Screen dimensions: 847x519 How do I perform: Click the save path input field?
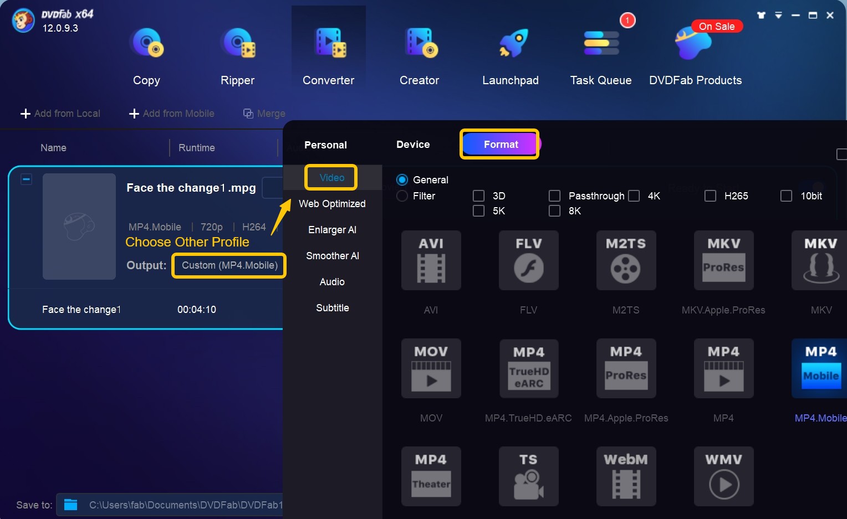click(x=170, y=505)
